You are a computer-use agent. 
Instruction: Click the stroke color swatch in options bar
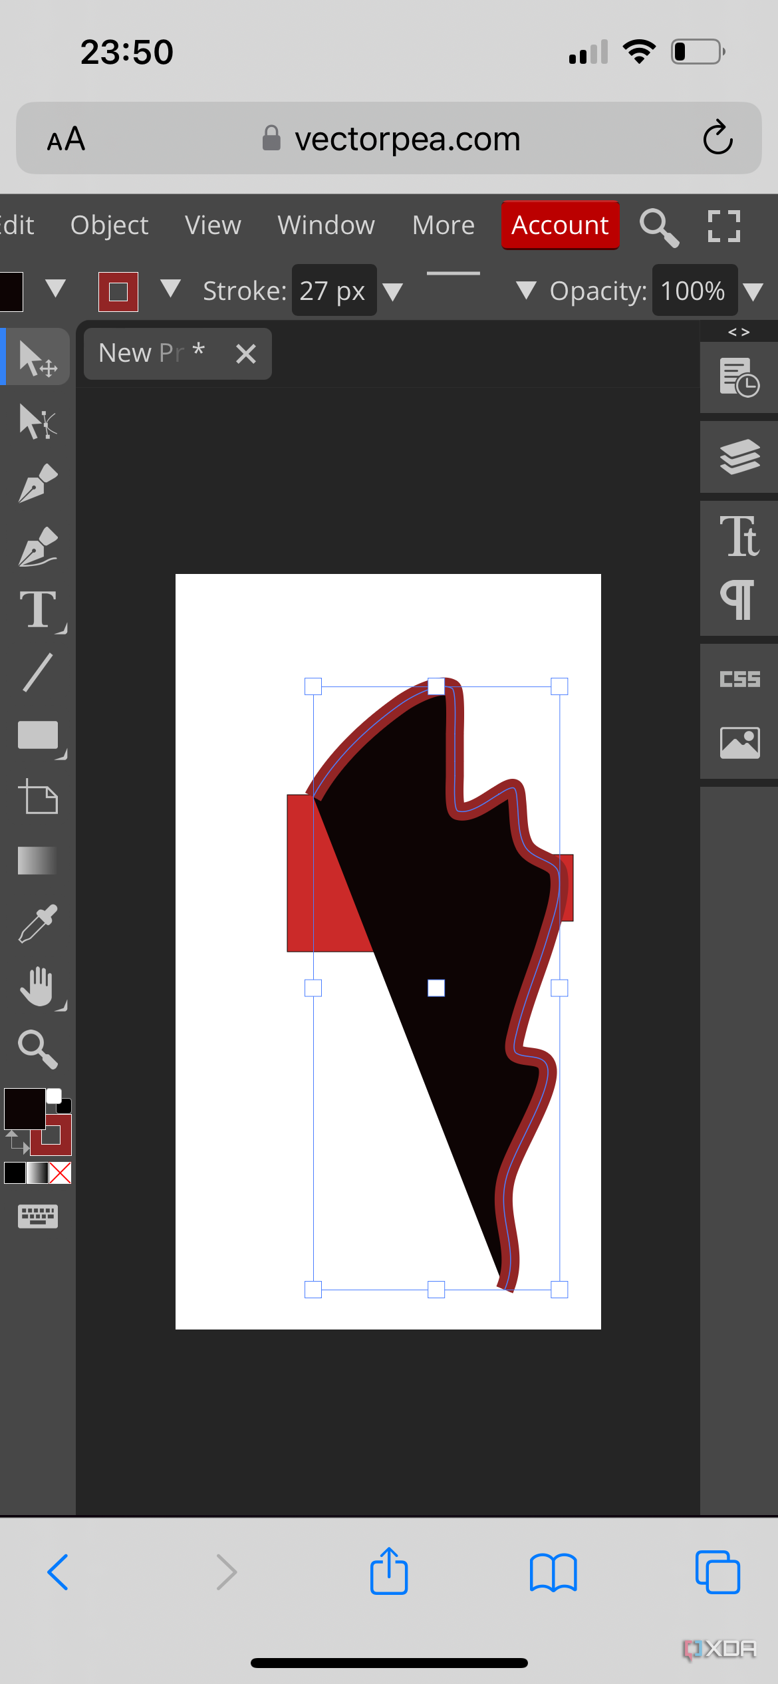(118, 291)
